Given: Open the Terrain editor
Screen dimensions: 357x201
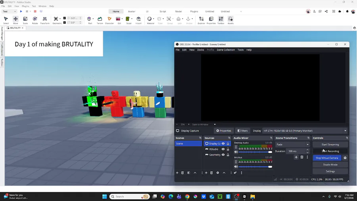Looking at the screenshot, I should point(100,20).
